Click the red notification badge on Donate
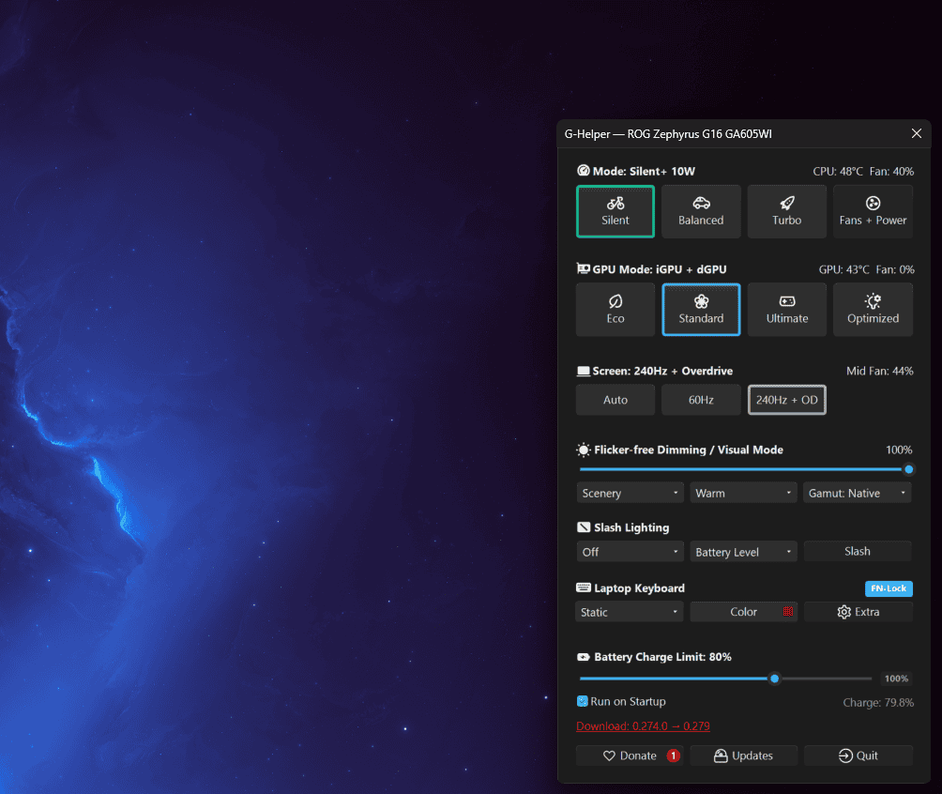Viewport: 942px width, 794px height. pyautogui.click(x=673, y=756)
